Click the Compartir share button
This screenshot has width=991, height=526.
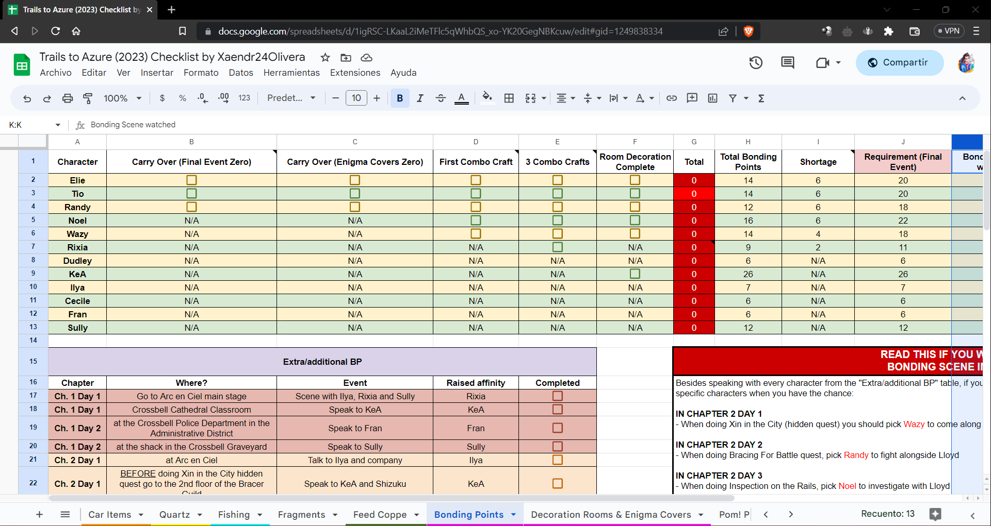click(x=900, y=63)
